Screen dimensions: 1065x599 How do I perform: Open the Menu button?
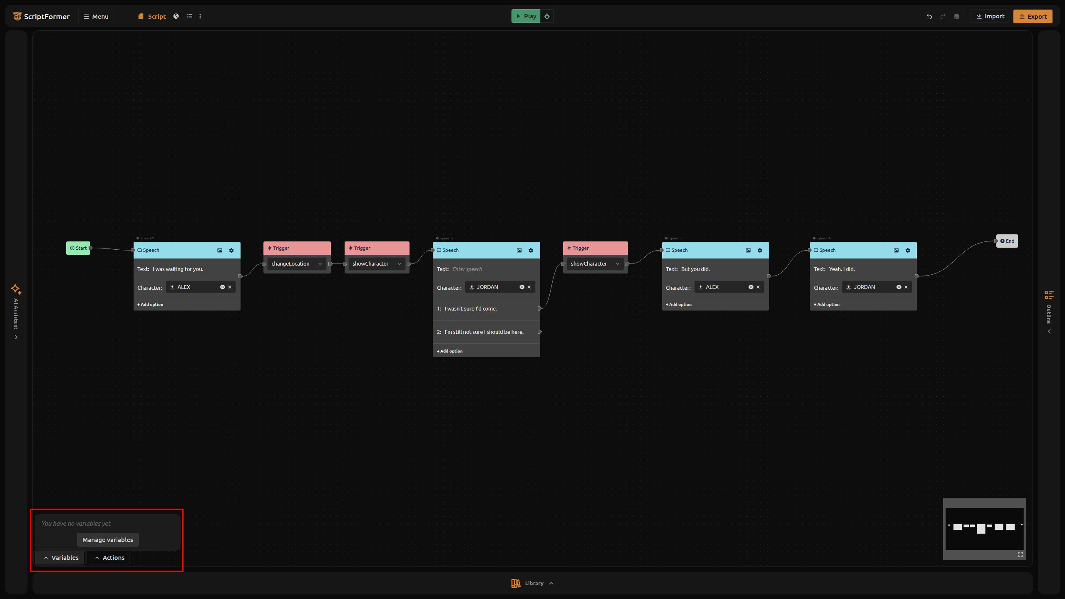click(96, 16)
